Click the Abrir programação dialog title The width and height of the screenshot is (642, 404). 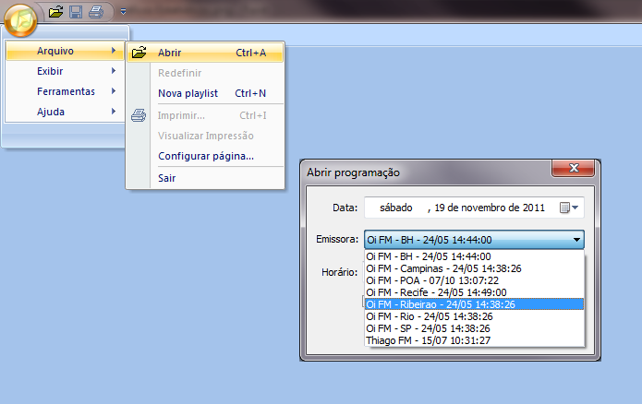click(x=353, y=172)
